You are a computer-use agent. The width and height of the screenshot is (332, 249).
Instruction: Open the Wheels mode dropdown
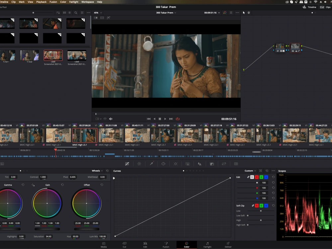point(97,171)
